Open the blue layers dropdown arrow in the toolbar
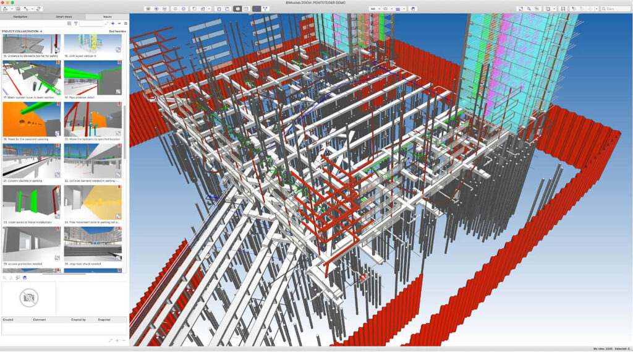The image size is (633, 352). pos(404,9)
